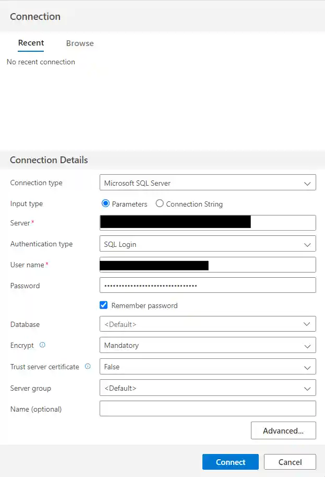Uncheck the Remember password checkbox
Viewport: 325px width, 477px height.
[103, 305]
